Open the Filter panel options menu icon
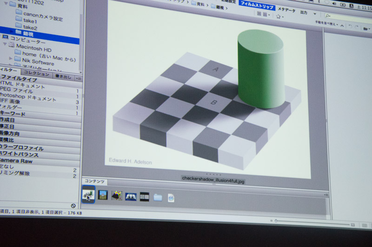 coord(79,78)
